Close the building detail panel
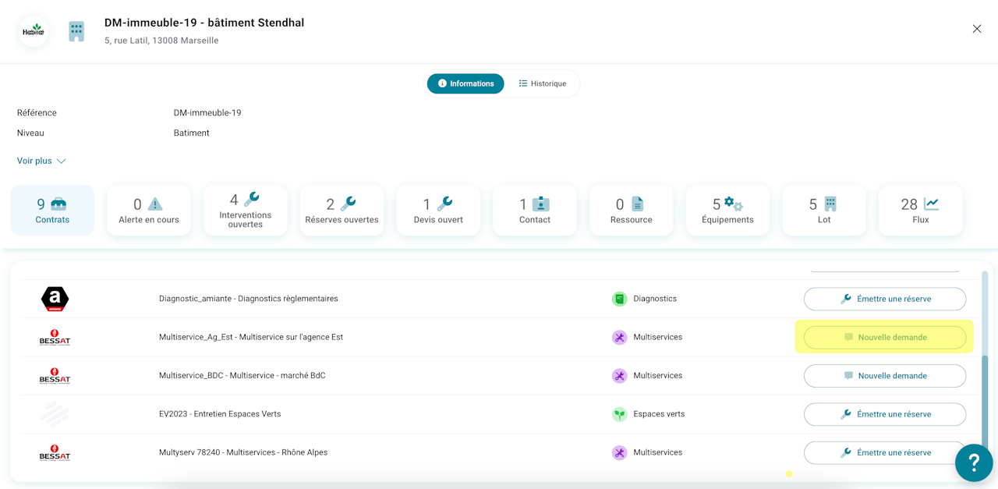Screen dimensions: 998x489 976,29
